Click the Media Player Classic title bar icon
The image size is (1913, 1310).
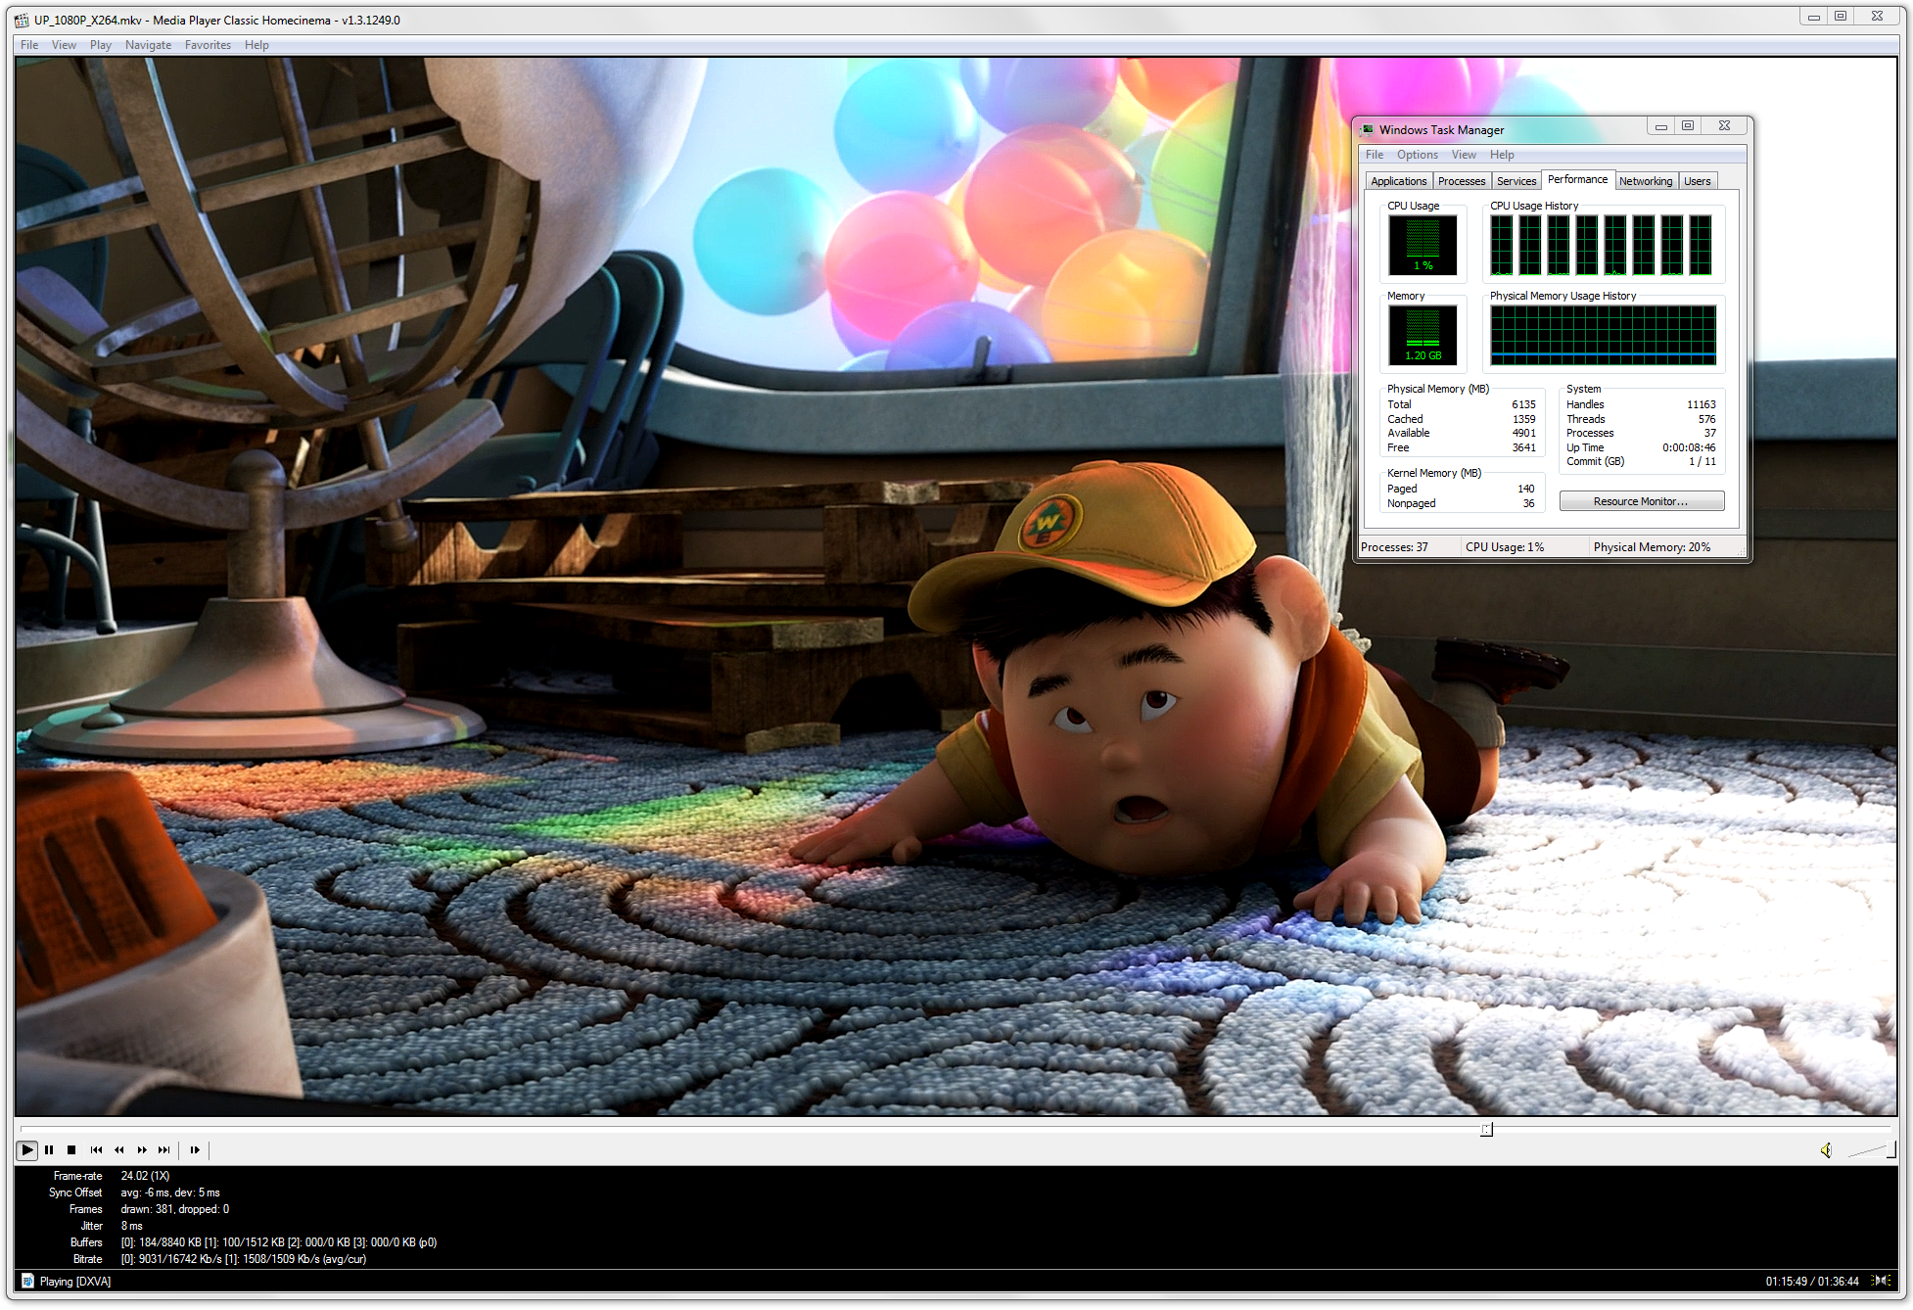tap(22, 20)
